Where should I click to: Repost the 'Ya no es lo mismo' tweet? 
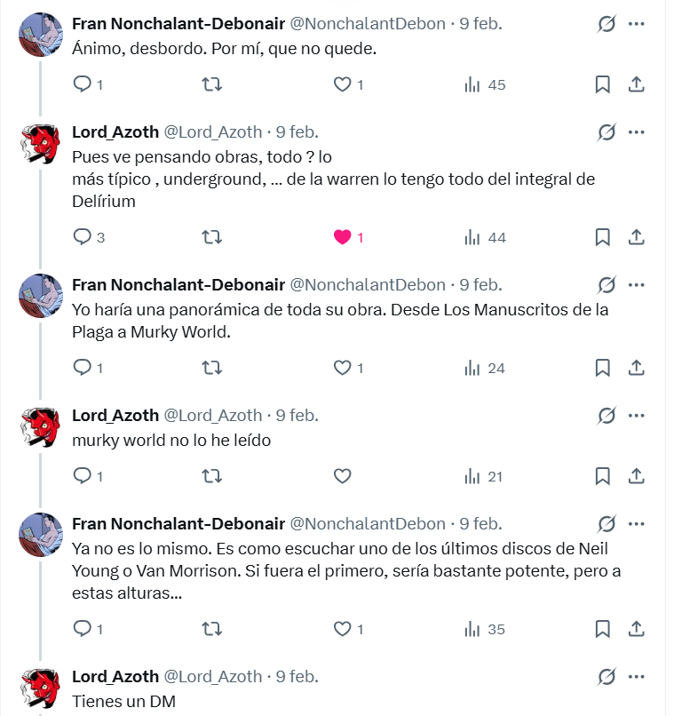212,629
